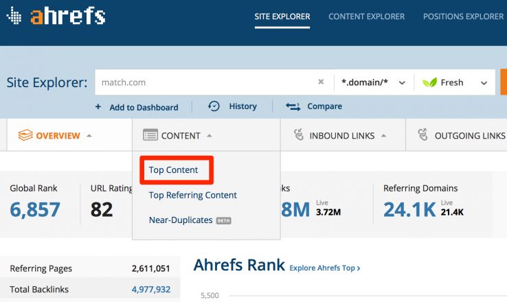The width and height of the screenshot is (507, 302).
Task: Clear the search field with X icon
Action: (321, 82)
